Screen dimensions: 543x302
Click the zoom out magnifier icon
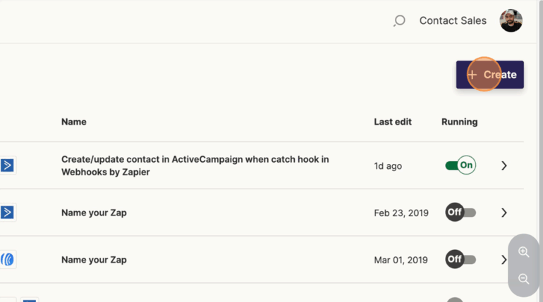click(523, 279)
